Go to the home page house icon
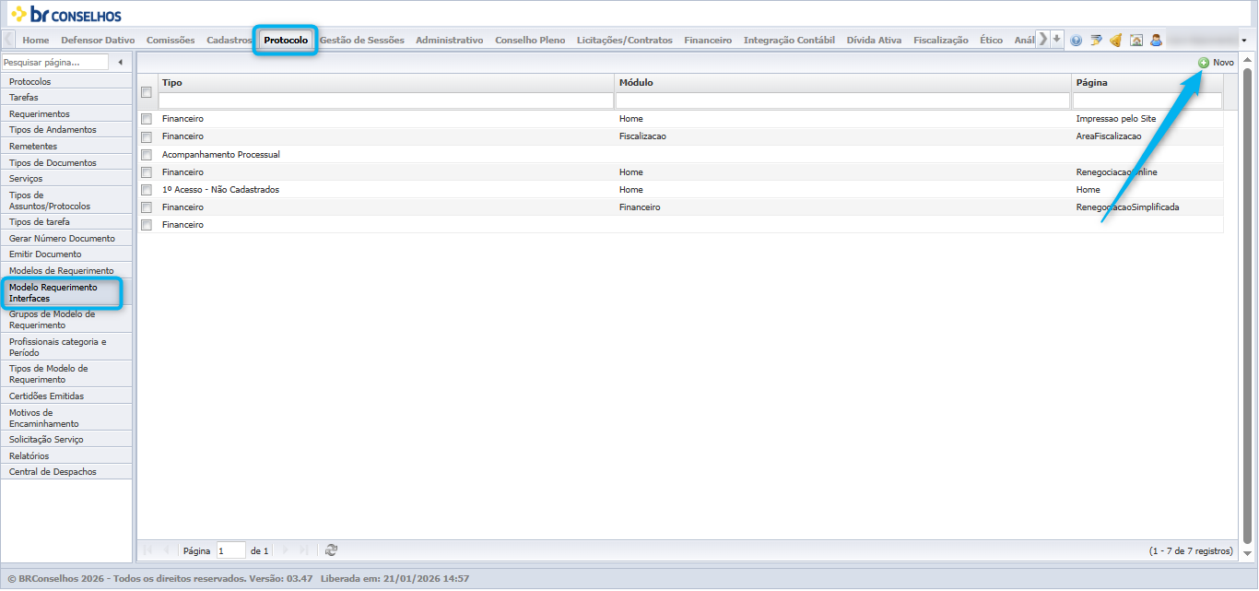 pyautogui.click(x=1136, y=40)
